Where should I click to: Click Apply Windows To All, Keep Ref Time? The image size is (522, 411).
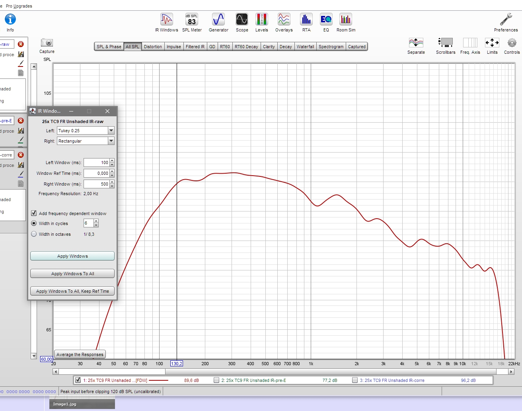coord(72,291)
